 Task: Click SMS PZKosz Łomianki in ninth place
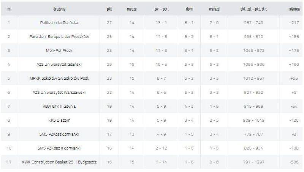point(59,134)
